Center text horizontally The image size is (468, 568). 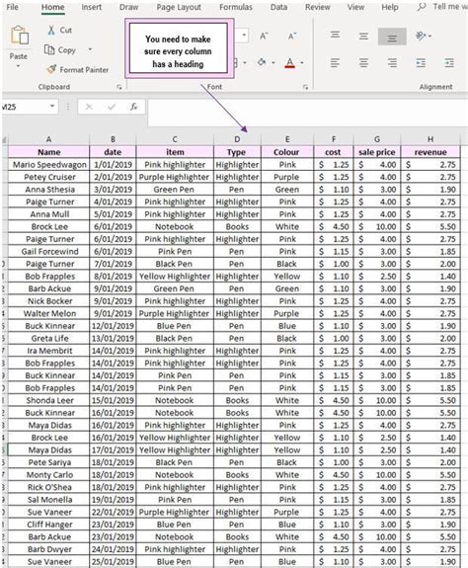(x=363, y=63)
